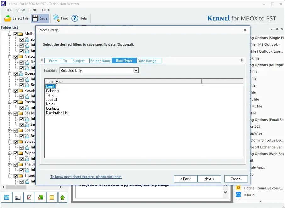The height and width of the screenshot is (208, 285).
Task: Open the contacts card icon at bottom left
Action: (x=18, y=197)
